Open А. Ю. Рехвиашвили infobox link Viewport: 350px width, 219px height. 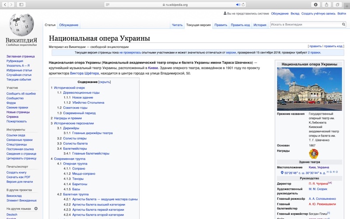point(322,204)
